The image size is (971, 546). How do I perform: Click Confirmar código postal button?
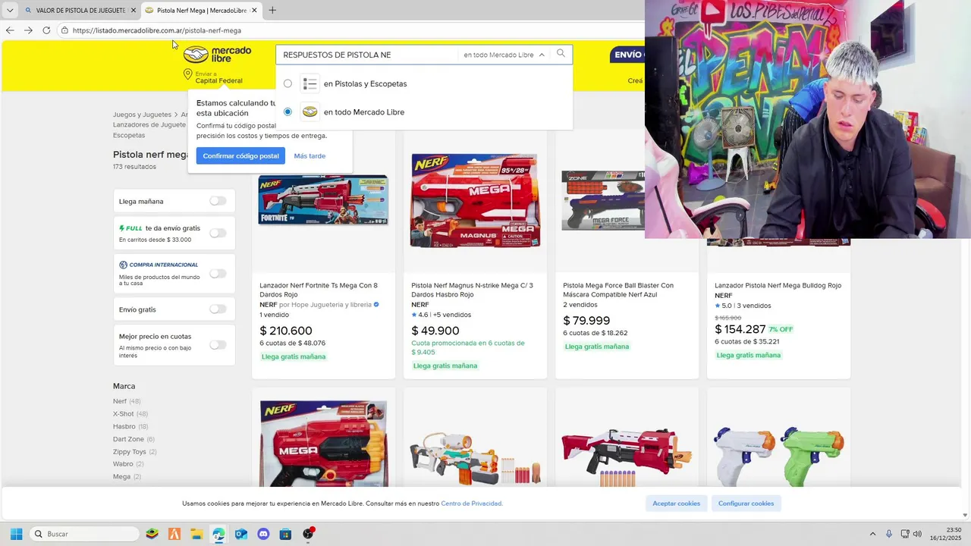240,155
